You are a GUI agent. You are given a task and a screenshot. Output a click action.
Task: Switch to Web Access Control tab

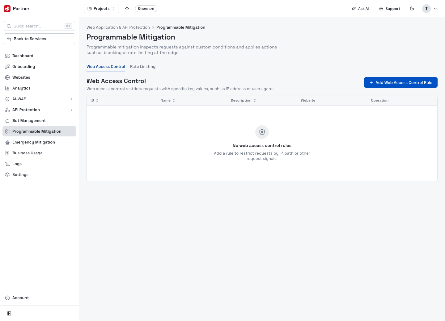pyautogui.click(x=106, y=67)
